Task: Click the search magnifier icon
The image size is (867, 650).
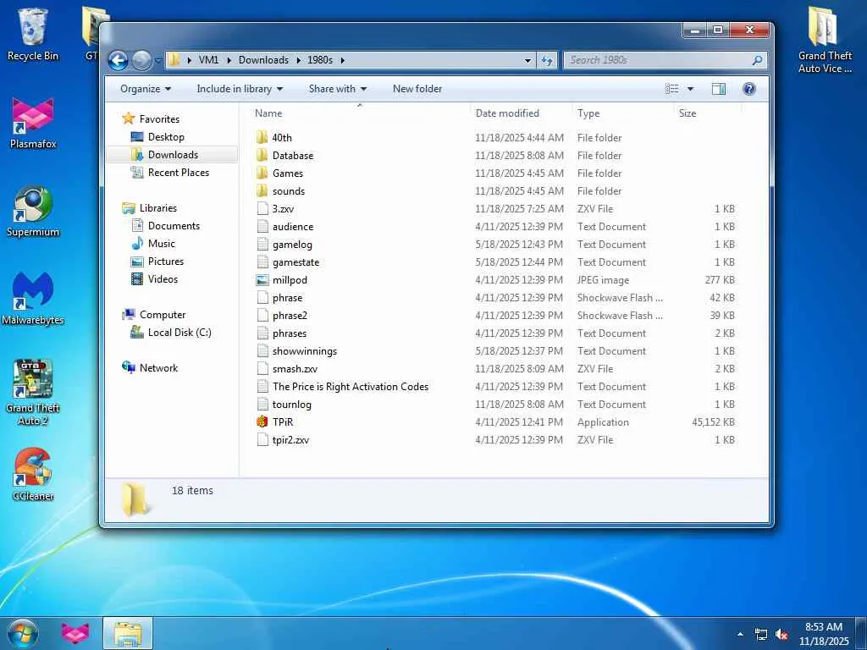Action: point(757,60)
